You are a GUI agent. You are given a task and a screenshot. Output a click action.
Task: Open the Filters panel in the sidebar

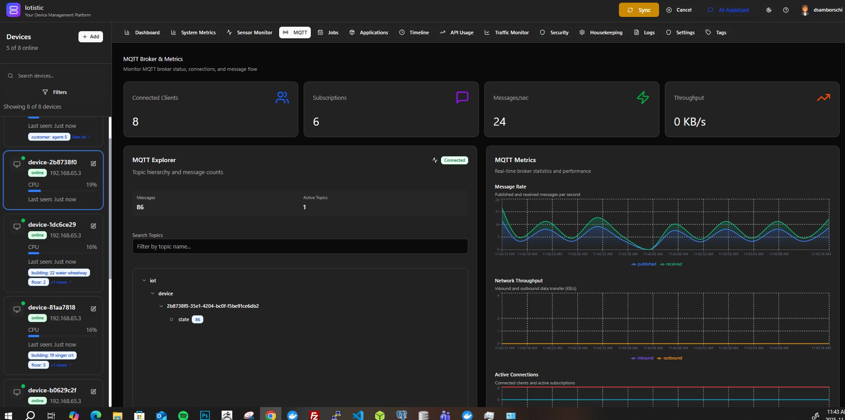55,92
